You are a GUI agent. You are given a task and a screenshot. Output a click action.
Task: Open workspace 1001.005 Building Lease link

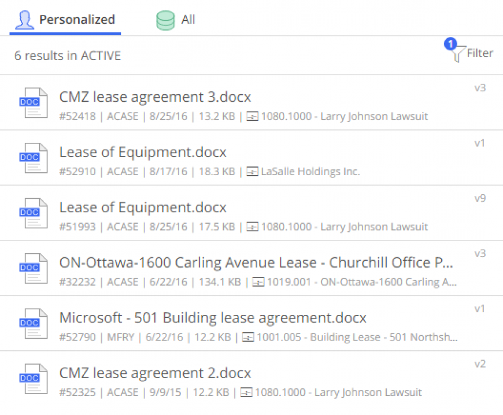[x=357, y=337]
